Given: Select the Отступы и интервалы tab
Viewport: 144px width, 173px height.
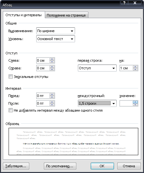Looking at the screenshot, I should (24, 15).
